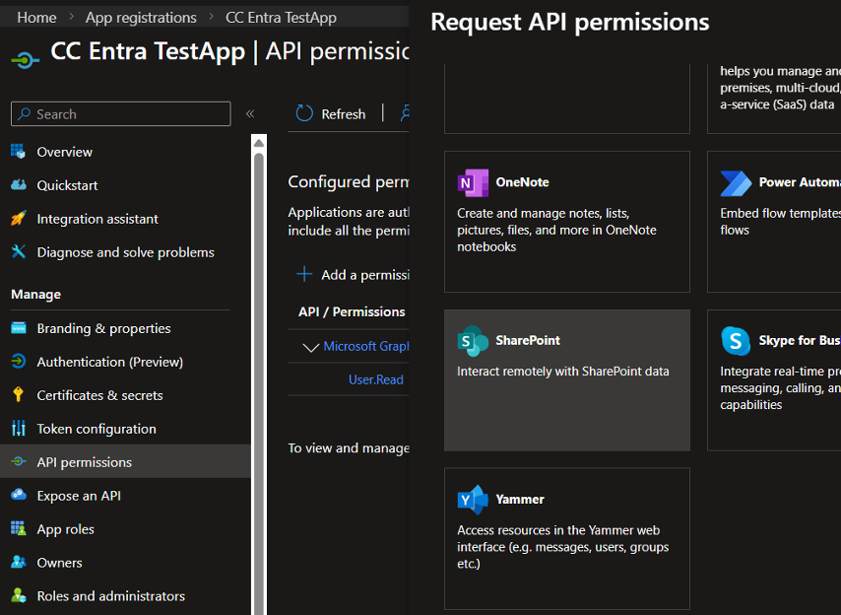The height and width of the screenshot is (615, 841).
Task: Click the Skype for Business icon
Action: coord(736,341)
